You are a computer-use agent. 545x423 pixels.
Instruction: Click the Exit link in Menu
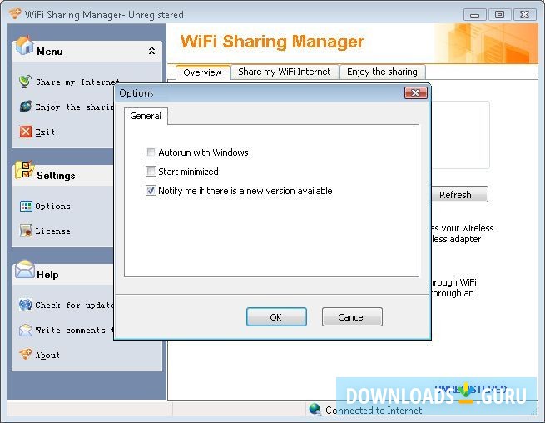tap(45, 132)
